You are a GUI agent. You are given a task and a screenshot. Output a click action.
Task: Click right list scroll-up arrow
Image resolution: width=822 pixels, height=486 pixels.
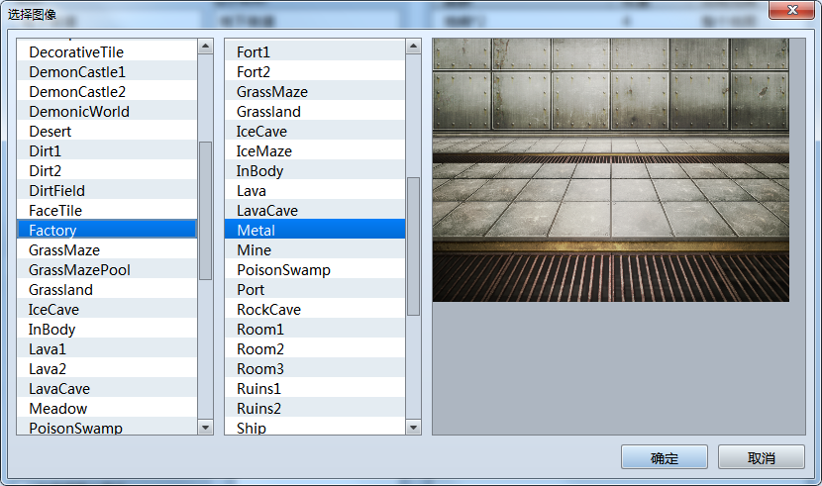(x=413, y=47)
